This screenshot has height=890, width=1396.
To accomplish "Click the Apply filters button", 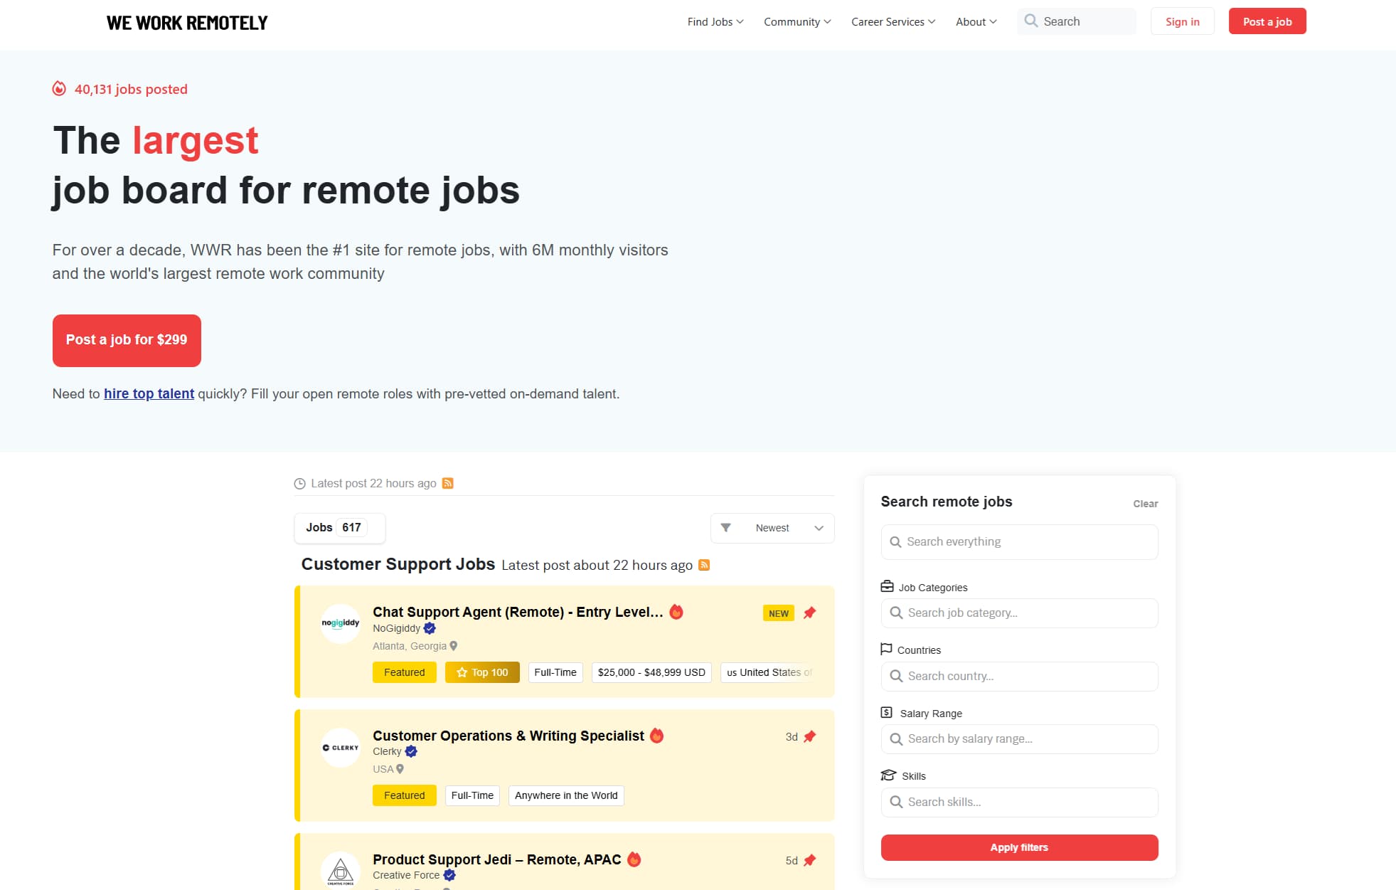I will (1019, 847).
